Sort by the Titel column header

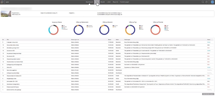(8, 40)
